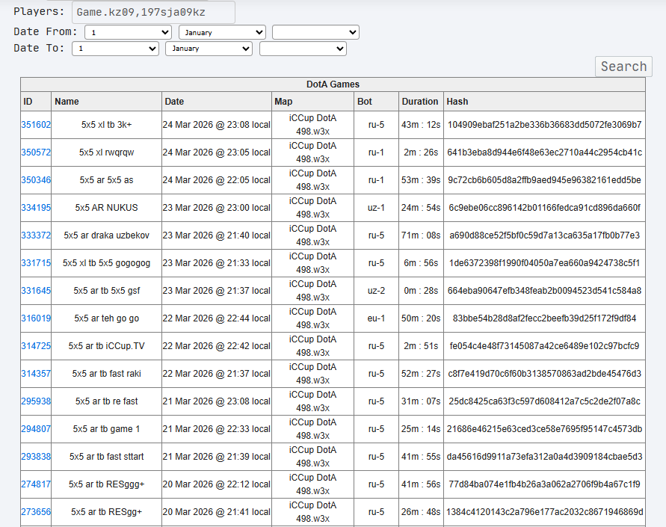Select game name '5x5 xl tb 5x5 gogogog'

click(107, 263)
